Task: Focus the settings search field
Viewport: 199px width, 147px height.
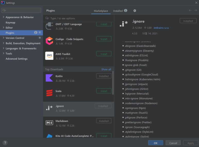Action: pyautogui.click(x=21, y=10)
